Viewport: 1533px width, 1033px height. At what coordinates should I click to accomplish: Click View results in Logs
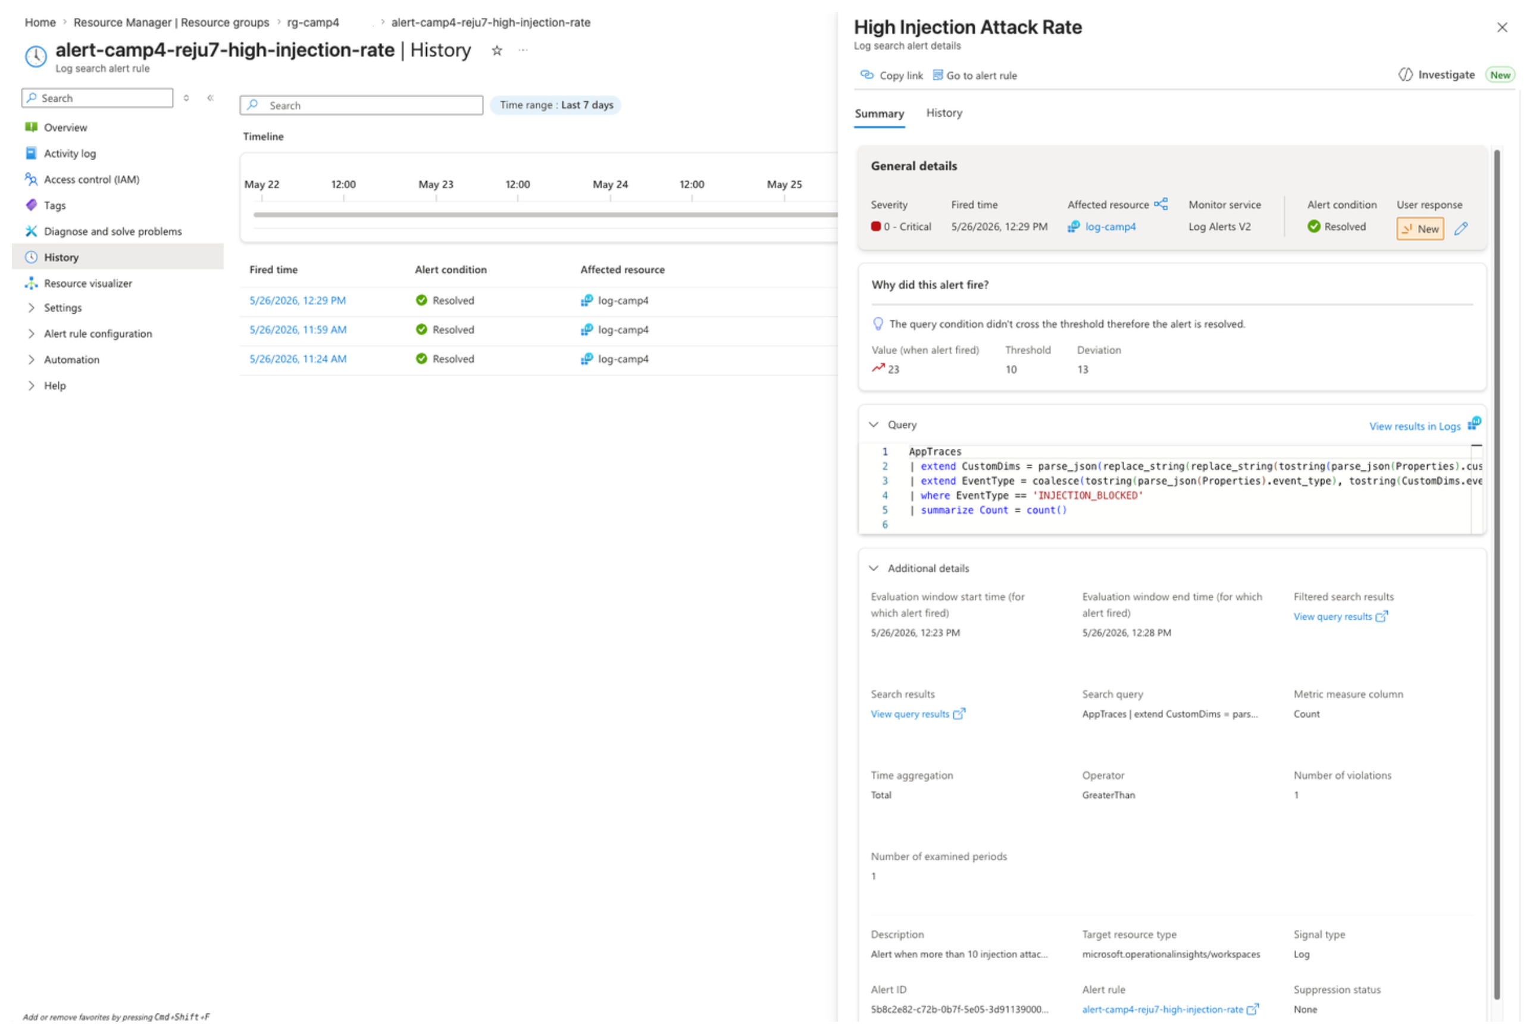click(x=1415, y=426)
